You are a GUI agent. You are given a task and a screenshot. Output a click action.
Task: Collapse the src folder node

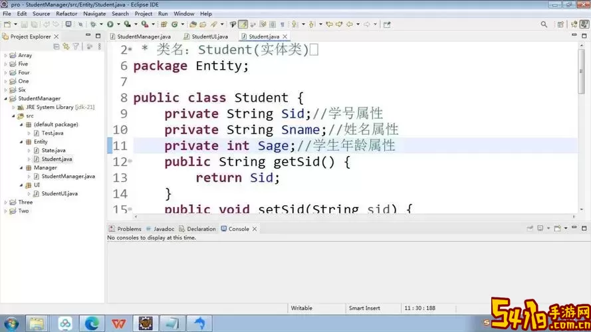[x=13, y=116]
